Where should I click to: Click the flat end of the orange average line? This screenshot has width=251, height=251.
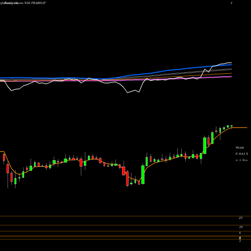point(239,128)
